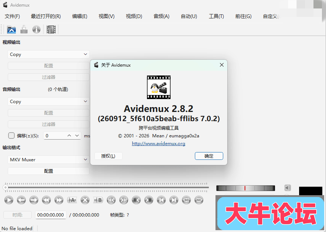Open the 视图(V) menu
The width and height of the screenshot is (326, 232).
(x=106, y=16)
